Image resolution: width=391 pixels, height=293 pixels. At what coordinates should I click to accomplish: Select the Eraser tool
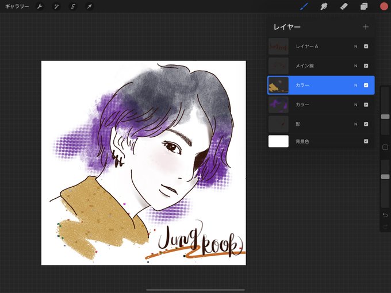tap(344, 6)
